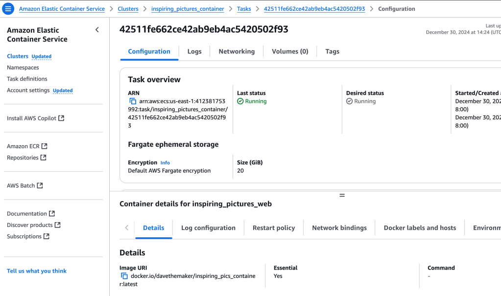
Task: Navigate to Tasks breadcrumb link
Action: (244, 9)
